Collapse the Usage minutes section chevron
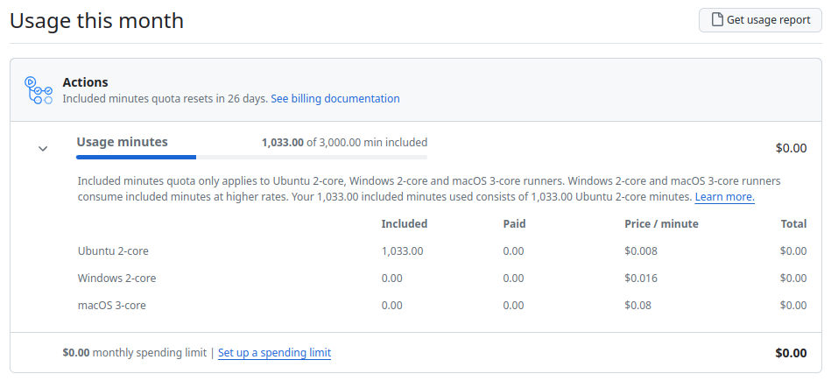Image resolution: width=831 pixels, height=381 pixels. pyautogui.click(x=43, y=148)
